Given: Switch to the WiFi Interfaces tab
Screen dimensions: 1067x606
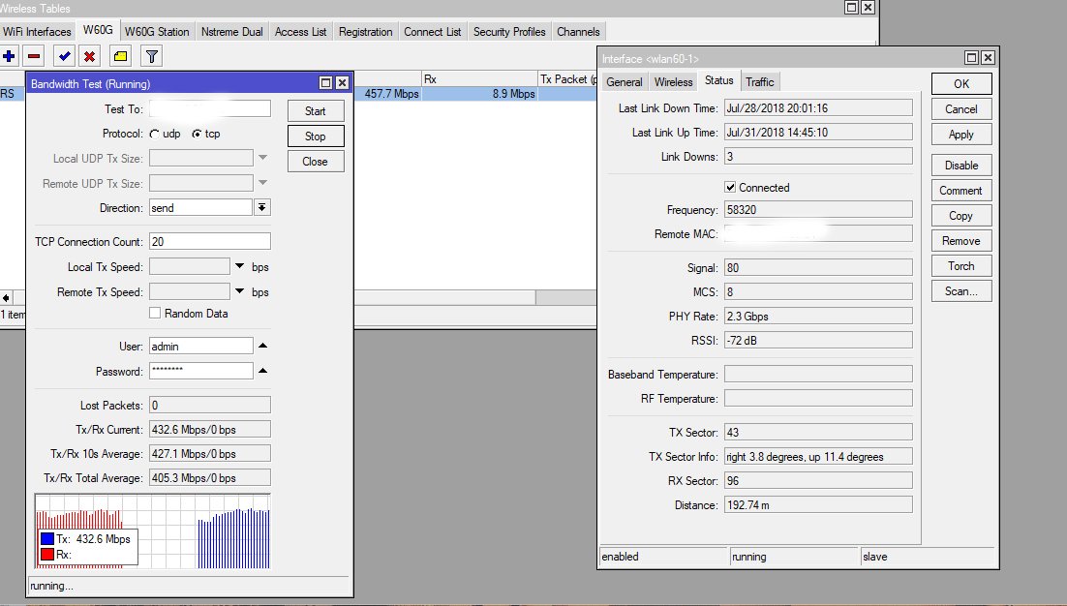Looking at the screenshot, I should (37, 32).
